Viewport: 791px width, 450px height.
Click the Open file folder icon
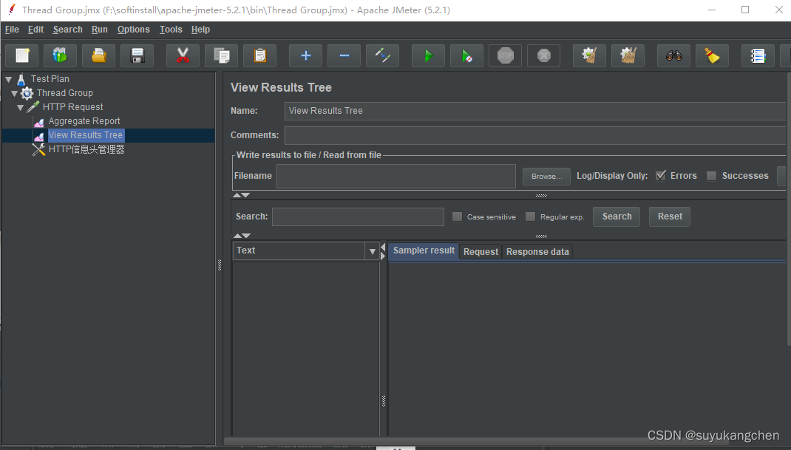[x=99, y=55]
